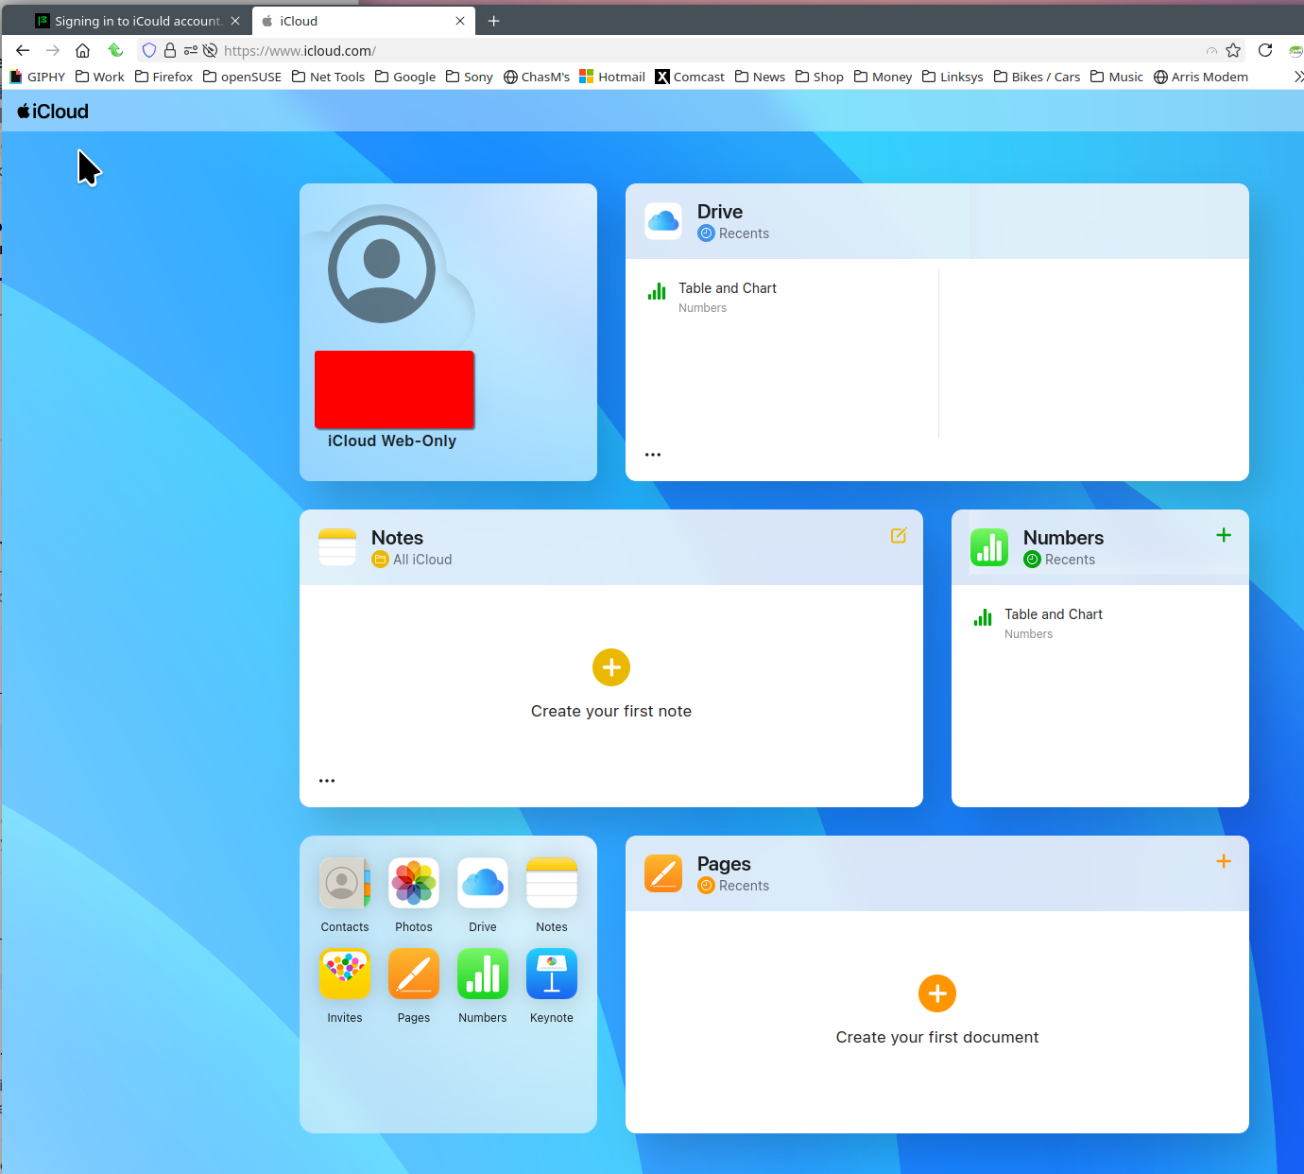1304x1174 pixels.
Task: Open Invites from the app launcher tile
Action: tap(345, 974)
